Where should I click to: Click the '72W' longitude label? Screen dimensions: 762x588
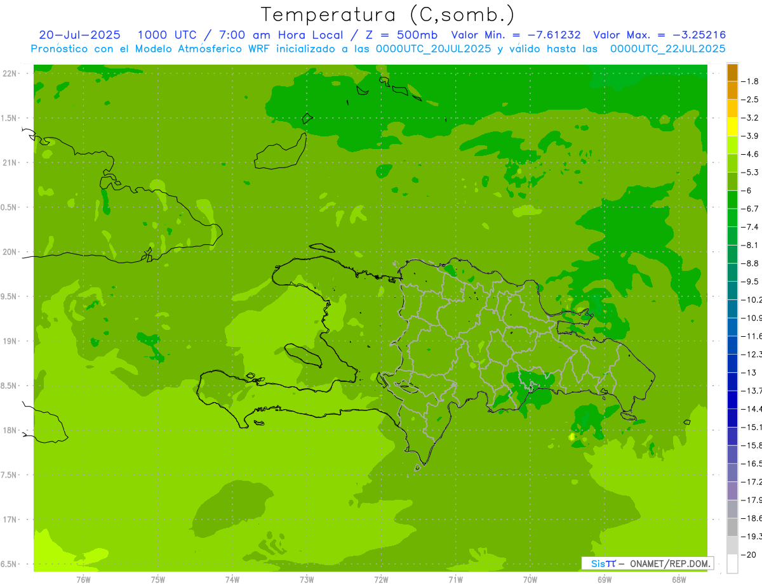(x=381, y=579)
